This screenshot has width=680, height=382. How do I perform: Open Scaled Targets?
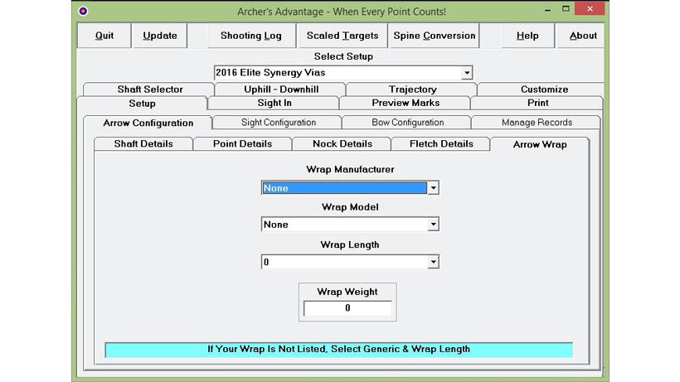[x=342, y=36]
